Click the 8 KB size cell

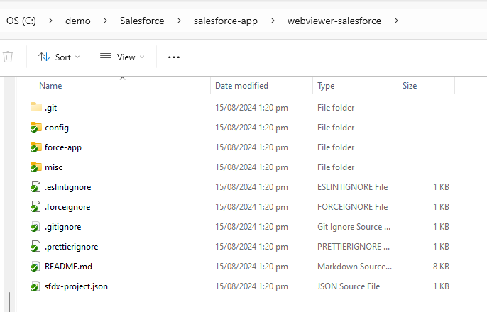pyautogui.click(x=441, y=267)
